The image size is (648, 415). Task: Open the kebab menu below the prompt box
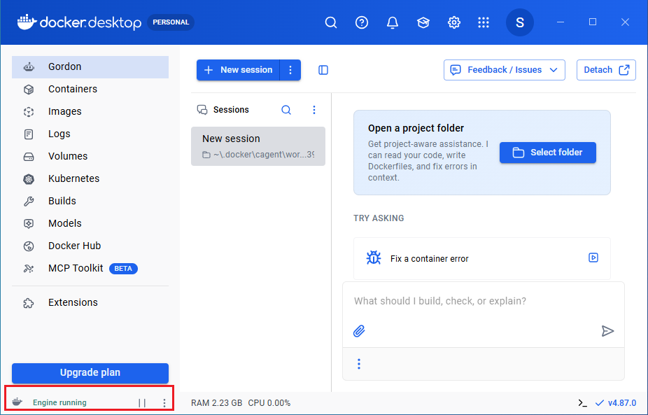click(x=359, y=364)
